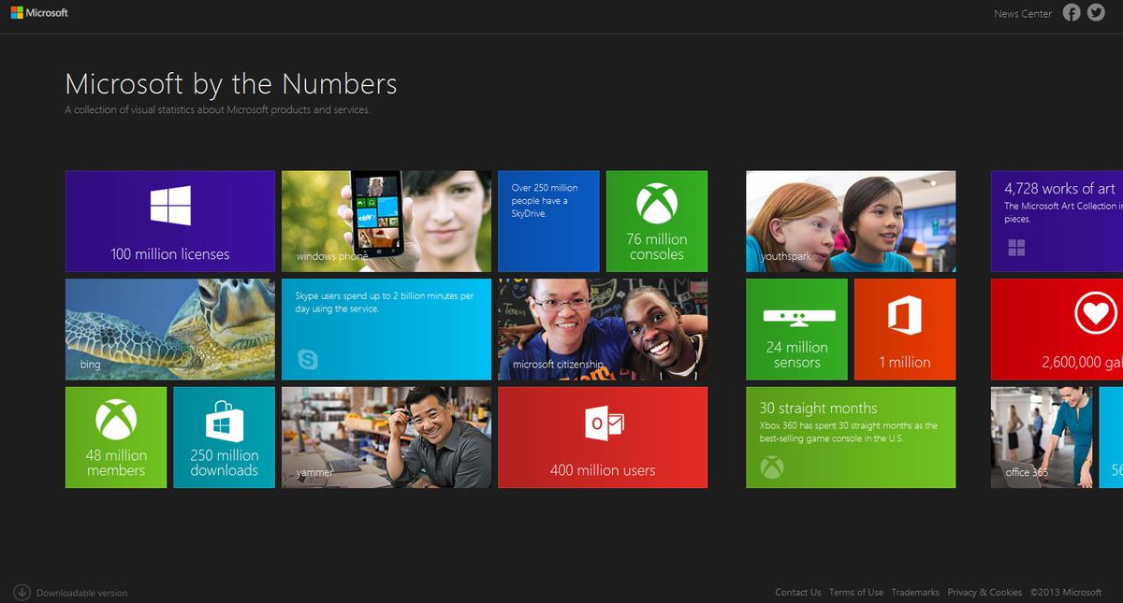Viewport: 1123px width, 603px height.
Task: Open Microsoft's Facebook page icon
Action: [x=1072, y=13]
